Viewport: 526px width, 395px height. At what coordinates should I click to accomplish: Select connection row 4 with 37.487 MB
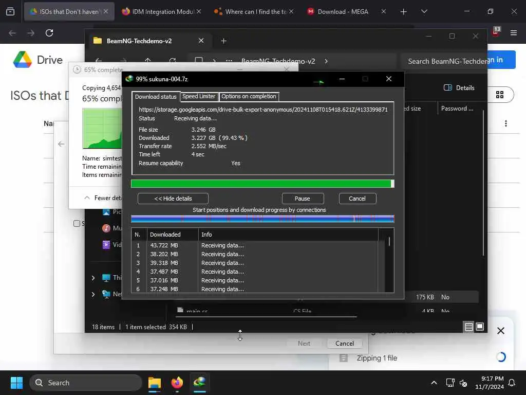pyautogui.click(x=255, y=272)
